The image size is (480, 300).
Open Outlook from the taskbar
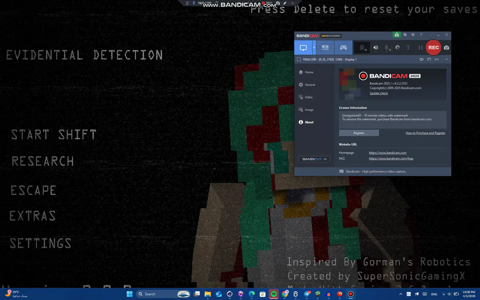(x=219, y=294)
